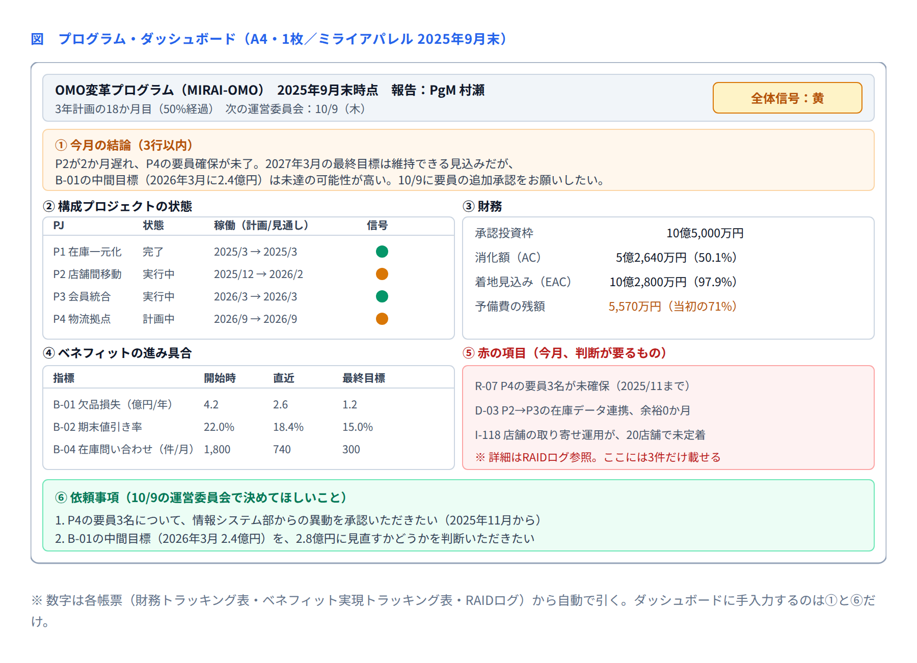Click the 承認投資枠 value 10億5,000万円

click(x=705, y=233)
